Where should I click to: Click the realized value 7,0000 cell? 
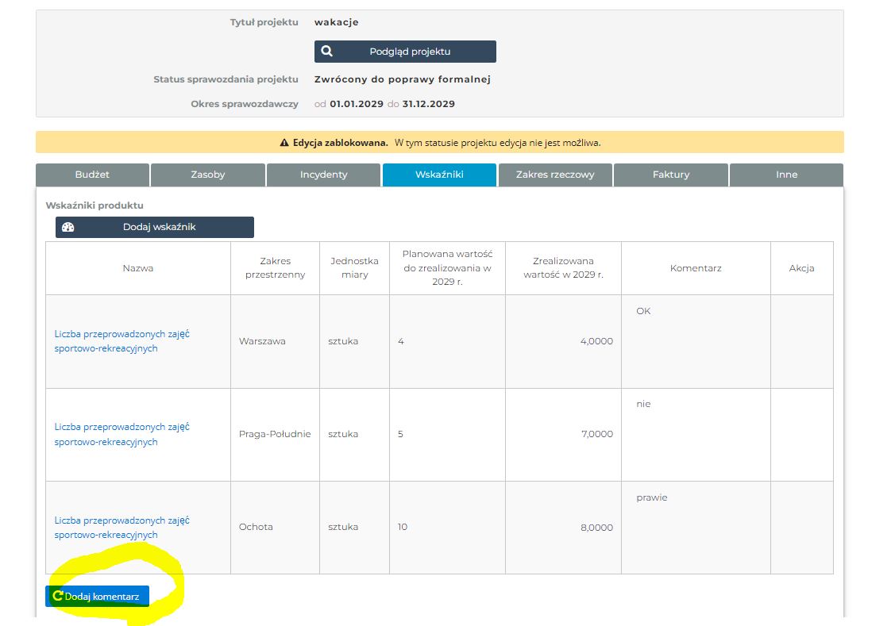[563, 434]
